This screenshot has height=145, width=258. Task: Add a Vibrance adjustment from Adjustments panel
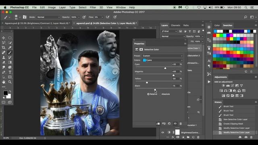241,85
